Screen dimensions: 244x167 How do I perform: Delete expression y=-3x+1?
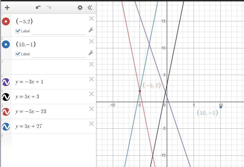[92, 79]
